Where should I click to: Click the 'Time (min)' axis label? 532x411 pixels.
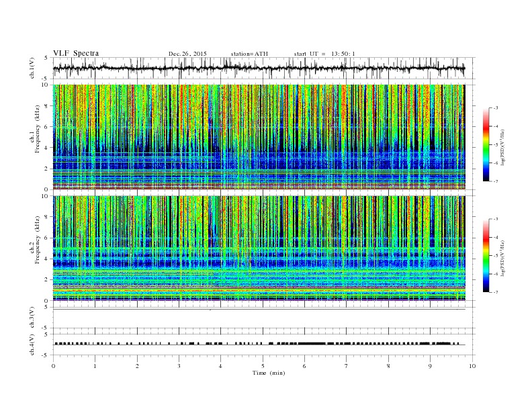coord(269,373)
